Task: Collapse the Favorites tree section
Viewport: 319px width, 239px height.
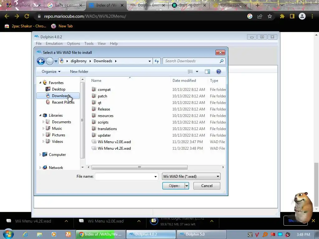Action: click(40, 82)
